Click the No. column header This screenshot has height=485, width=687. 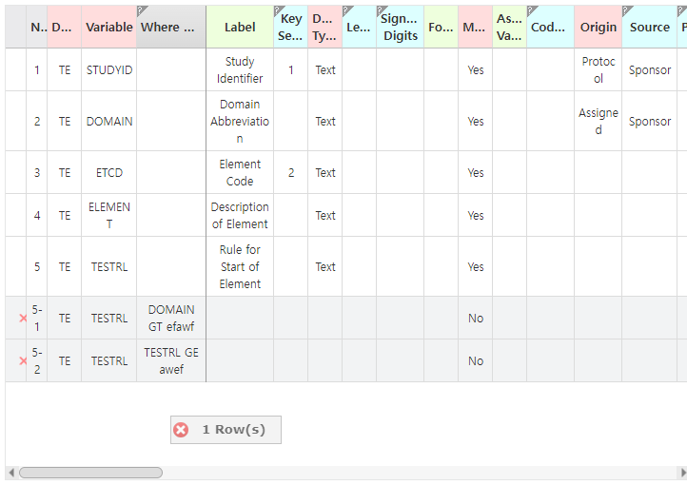pyautogui.click(x=37, y=28)
